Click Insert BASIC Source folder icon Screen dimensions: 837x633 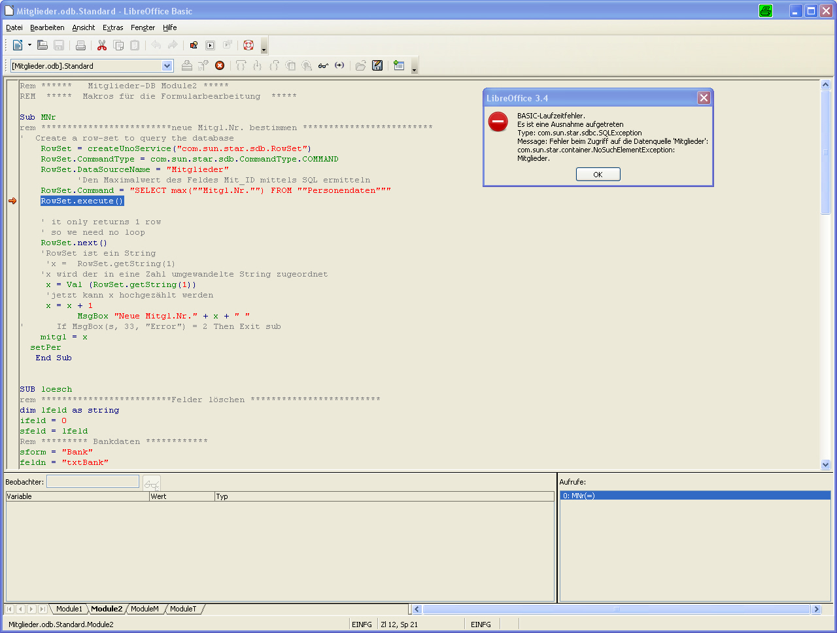(361, 65)
